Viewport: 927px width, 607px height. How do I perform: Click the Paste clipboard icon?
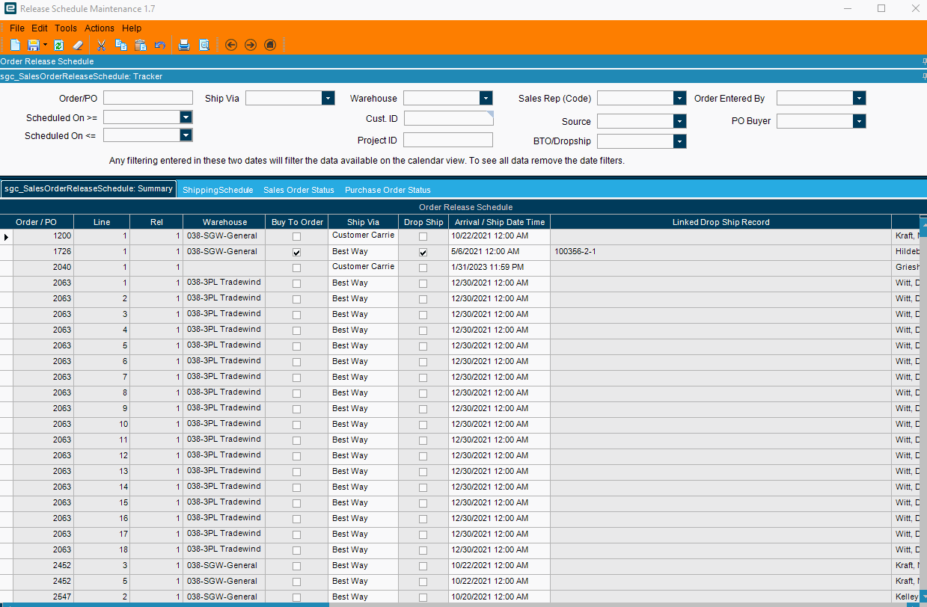pos(140,45)
